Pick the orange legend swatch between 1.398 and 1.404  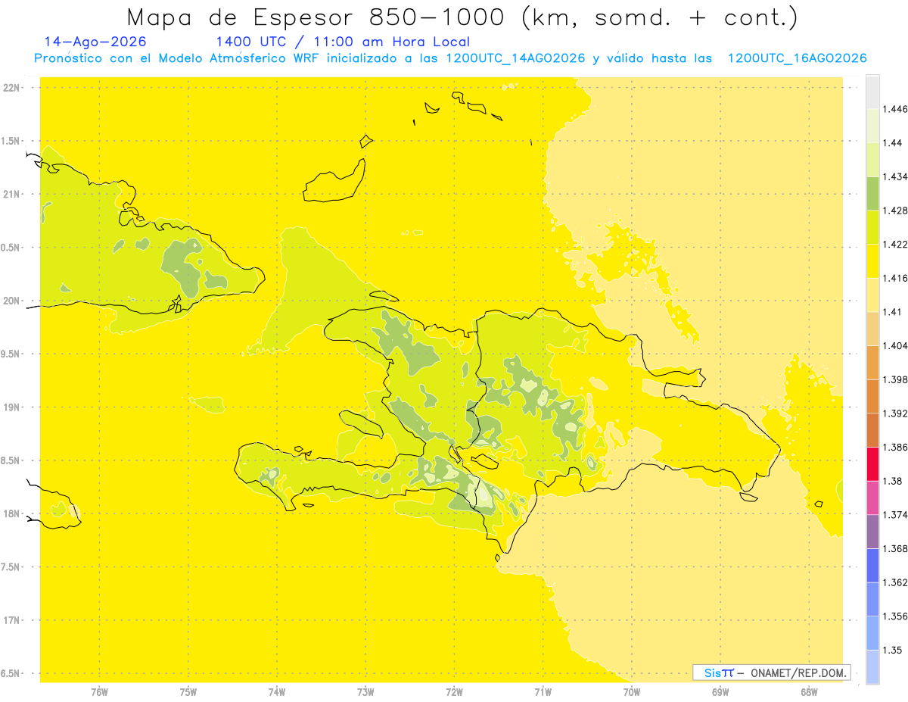(x=872, y=363)
